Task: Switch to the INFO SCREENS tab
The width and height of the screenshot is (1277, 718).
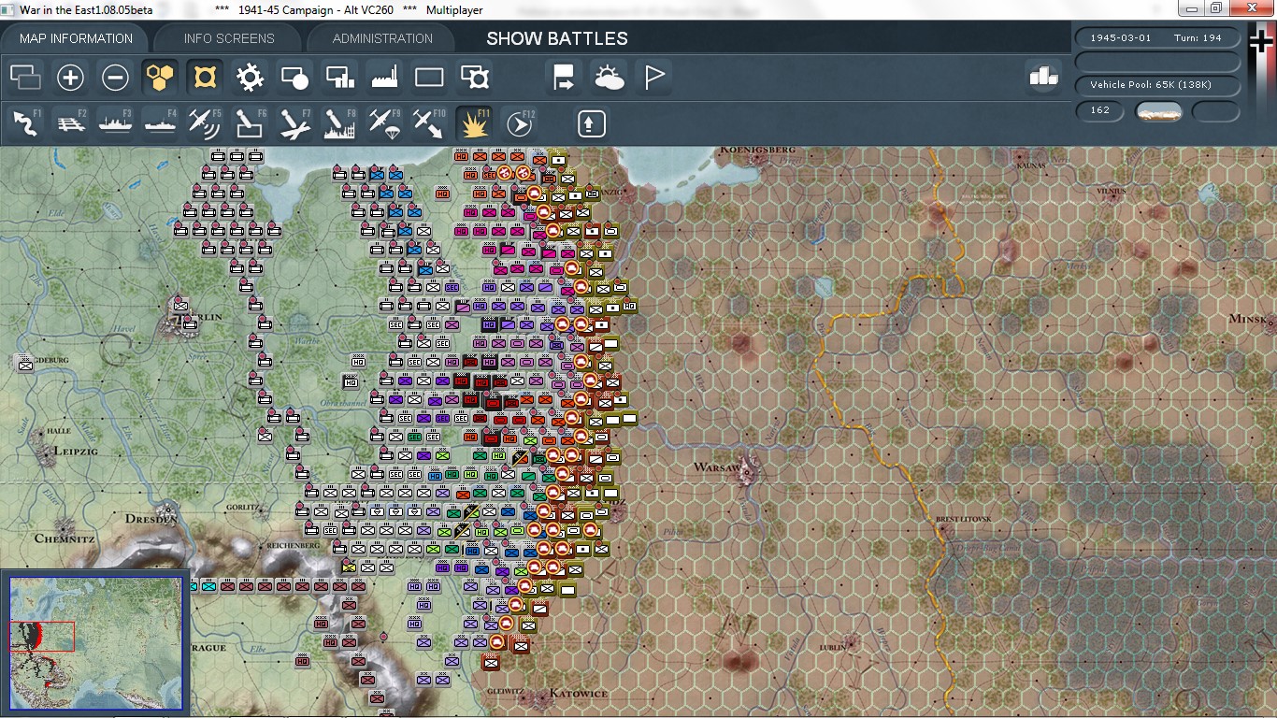Action: point(229,38)
